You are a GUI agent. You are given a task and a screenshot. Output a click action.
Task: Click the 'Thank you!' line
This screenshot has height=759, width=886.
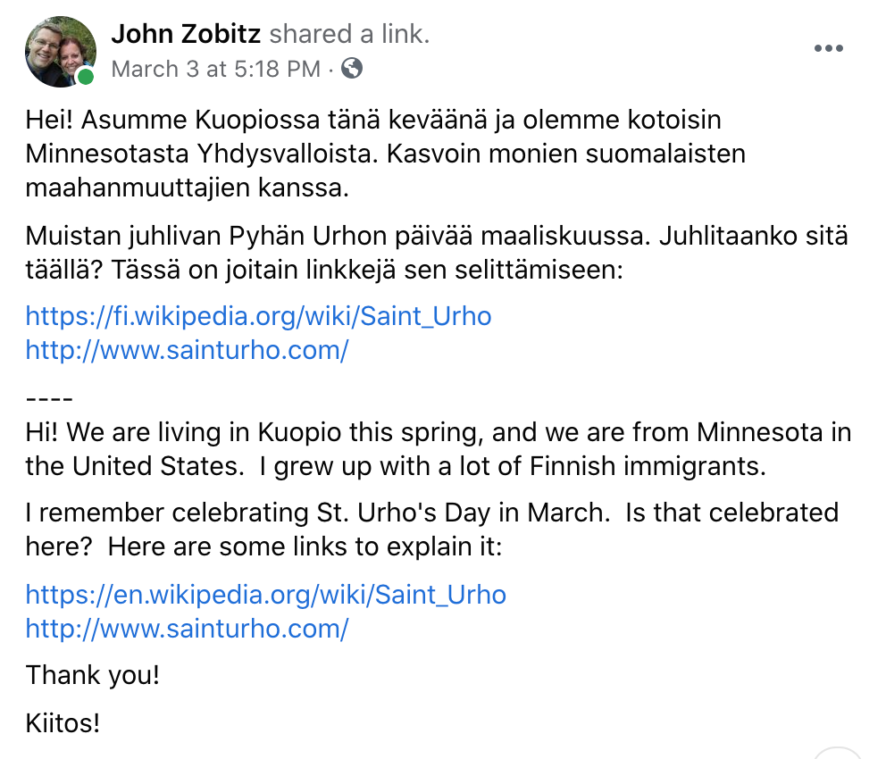pos(93,675)
